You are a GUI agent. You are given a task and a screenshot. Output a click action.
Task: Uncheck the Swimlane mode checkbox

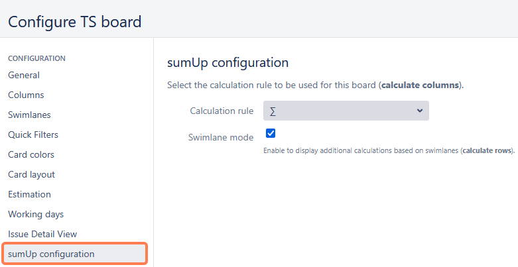tap(271, 133)
